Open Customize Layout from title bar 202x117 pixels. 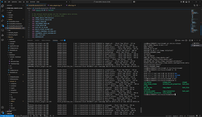[x=181, y=2]
